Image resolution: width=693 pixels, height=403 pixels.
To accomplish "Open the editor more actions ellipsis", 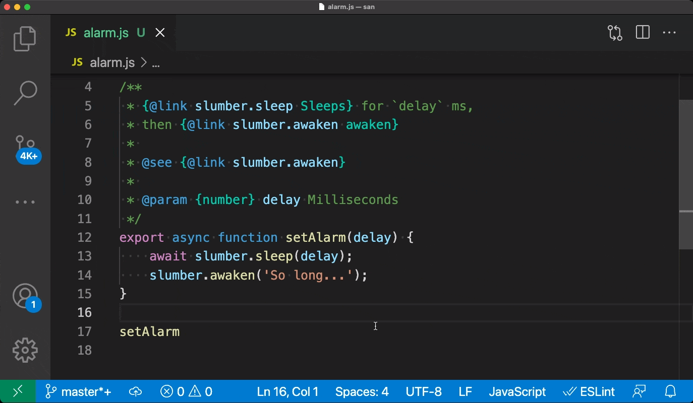I will coord(669,32).
